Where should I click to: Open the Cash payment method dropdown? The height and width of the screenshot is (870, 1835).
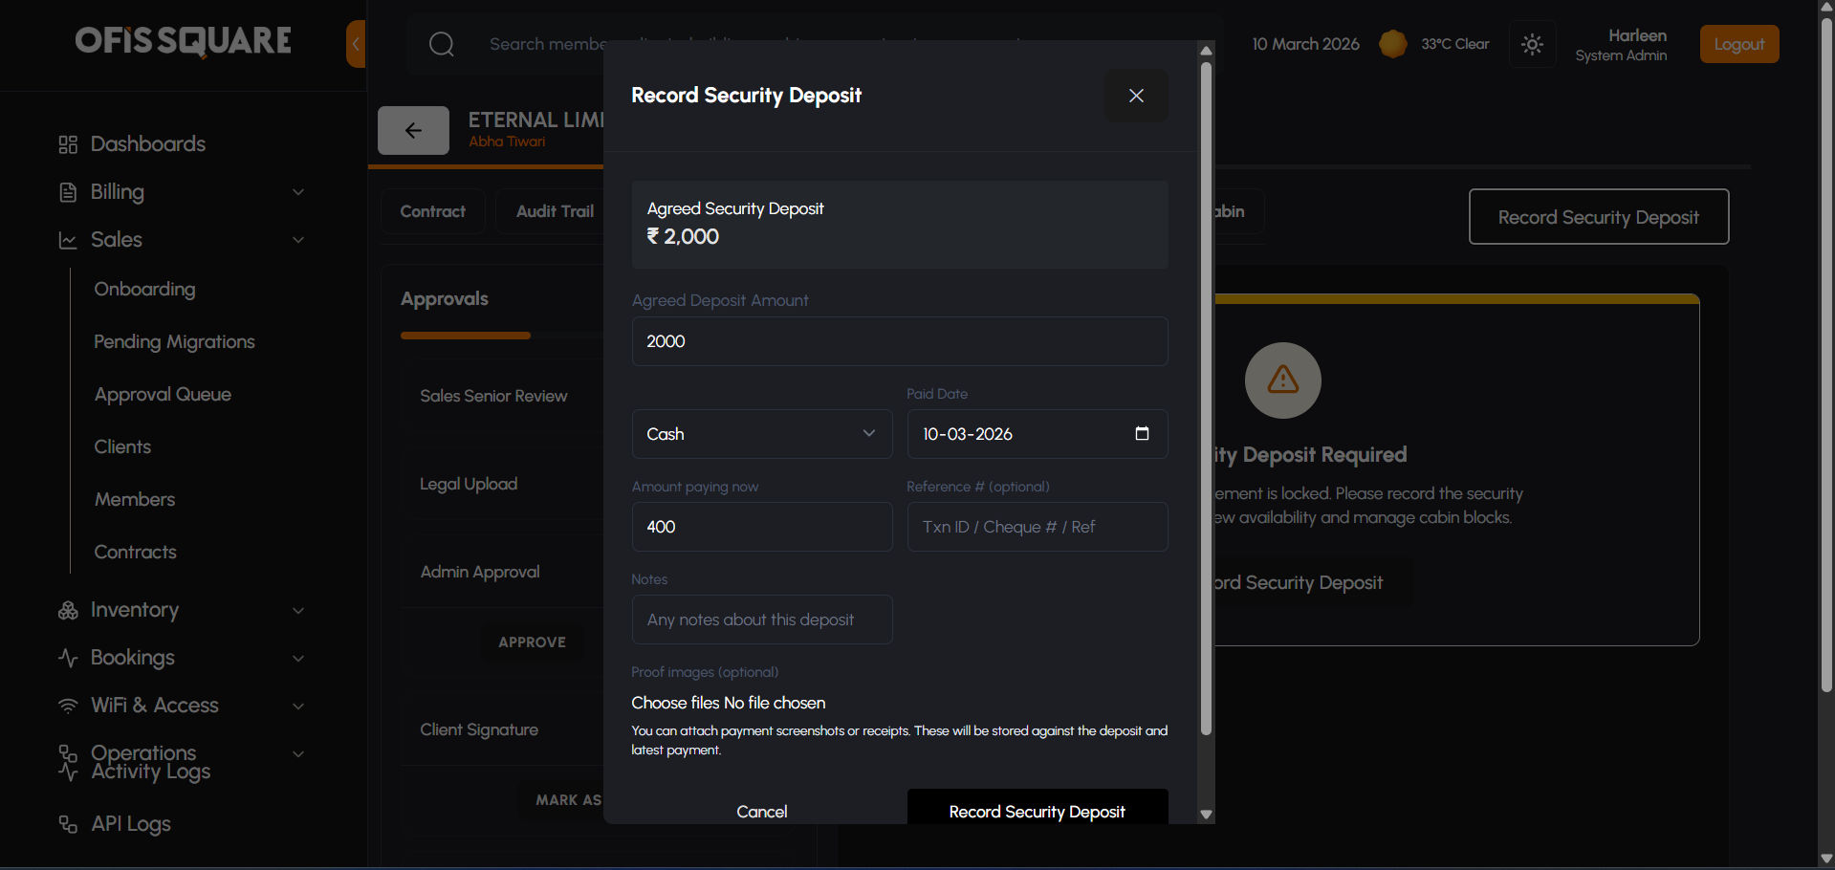tap(761, 434)
